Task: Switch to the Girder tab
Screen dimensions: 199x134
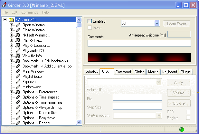Action: [139, 72]
